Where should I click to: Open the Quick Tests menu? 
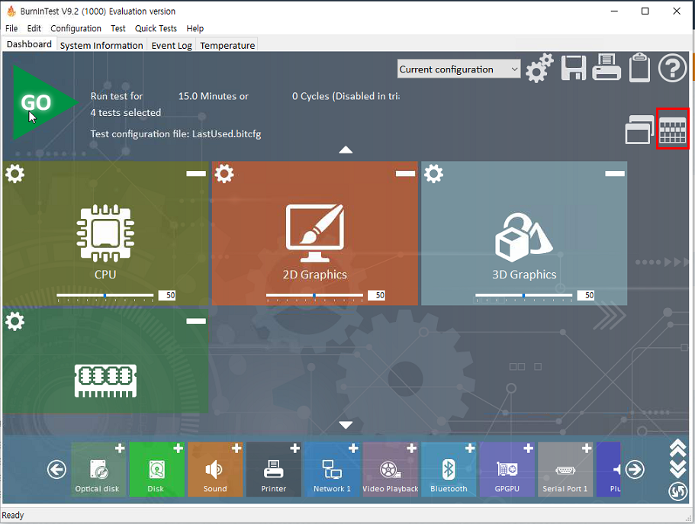pos(156,28)
